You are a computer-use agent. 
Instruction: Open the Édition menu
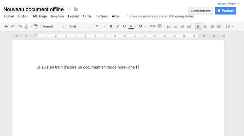pos(23,16)
